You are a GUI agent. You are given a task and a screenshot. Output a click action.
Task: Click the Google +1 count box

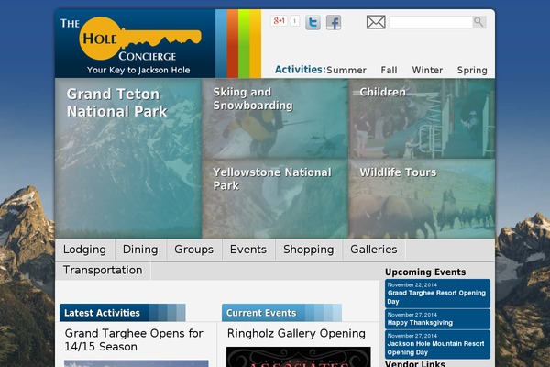click(x=294, y=21)
